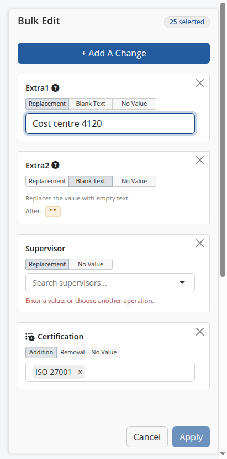This screenshot has width=227, height=459.
Task: Remove the Extra1 change card
Action: (x=200, y=83)
